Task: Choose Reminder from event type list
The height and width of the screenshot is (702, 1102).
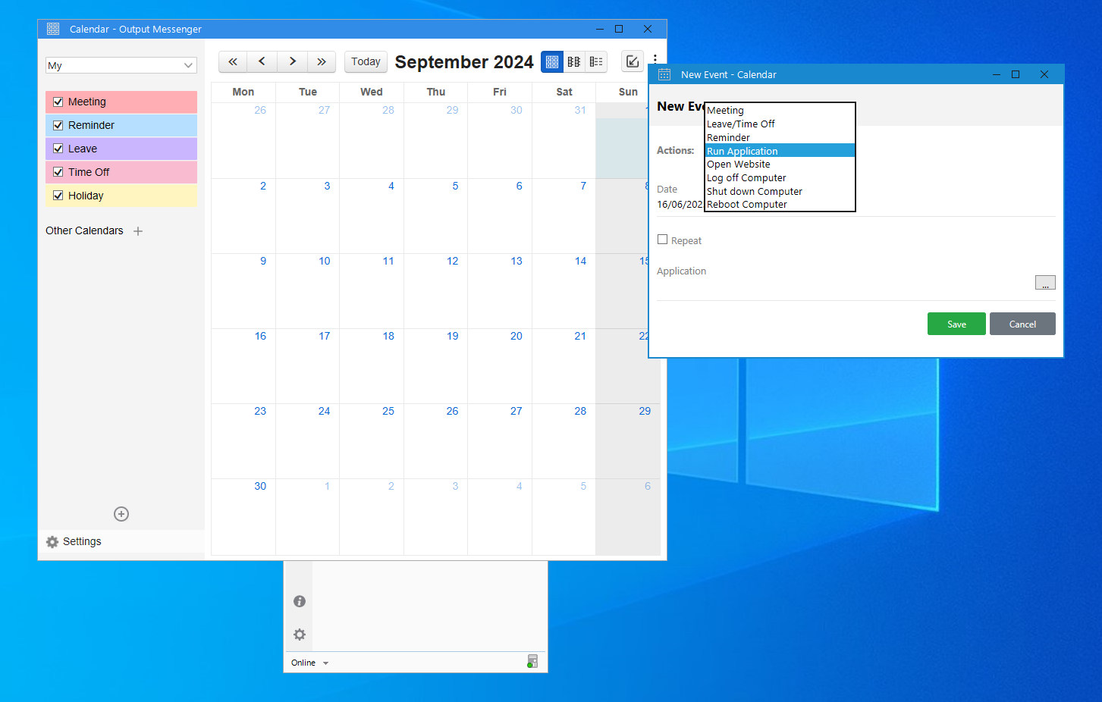Action: [780, 137]
